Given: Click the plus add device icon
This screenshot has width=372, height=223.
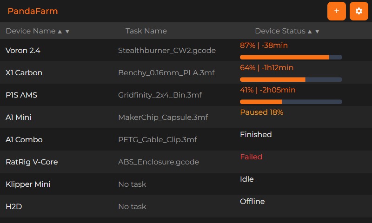Looking at the screenshot, I should click(336, 11).
